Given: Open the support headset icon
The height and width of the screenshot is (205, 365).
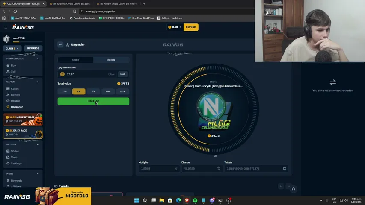Looking at the screenshot, I should [x=293, y=189].
